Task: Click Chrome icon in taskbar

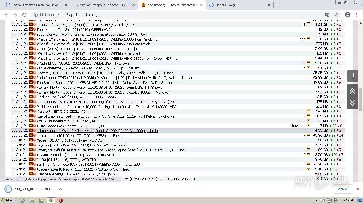Action: click(51, 200)
